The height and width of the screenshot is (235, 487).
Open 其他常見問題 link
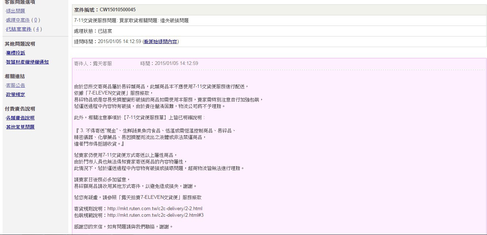pos(20,127)
